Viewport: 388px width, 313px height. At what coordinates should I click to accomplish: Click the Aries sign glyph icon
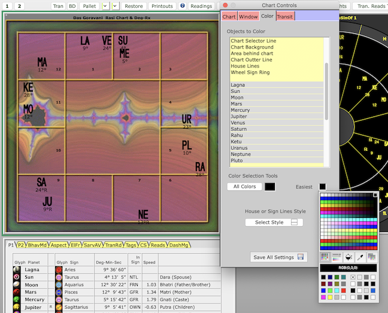[59, 270]
